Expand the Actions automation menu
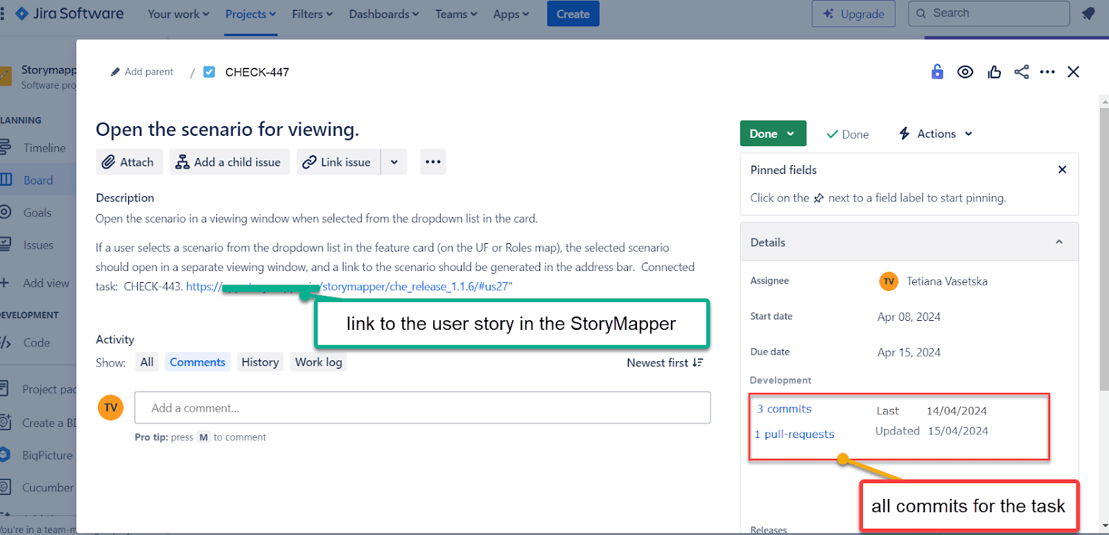The image size is (1109, 535). click(936, 134)
